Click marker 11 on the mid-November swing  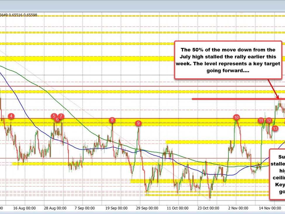point(261,120)
